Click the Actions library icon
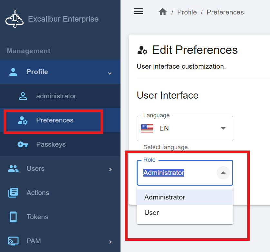Viewport: 270px width, 252px height. [13, 193]
